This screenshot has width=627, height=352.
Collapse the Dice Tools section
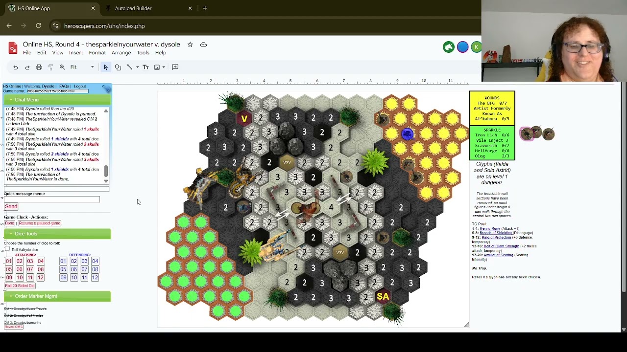pos(57,234)
